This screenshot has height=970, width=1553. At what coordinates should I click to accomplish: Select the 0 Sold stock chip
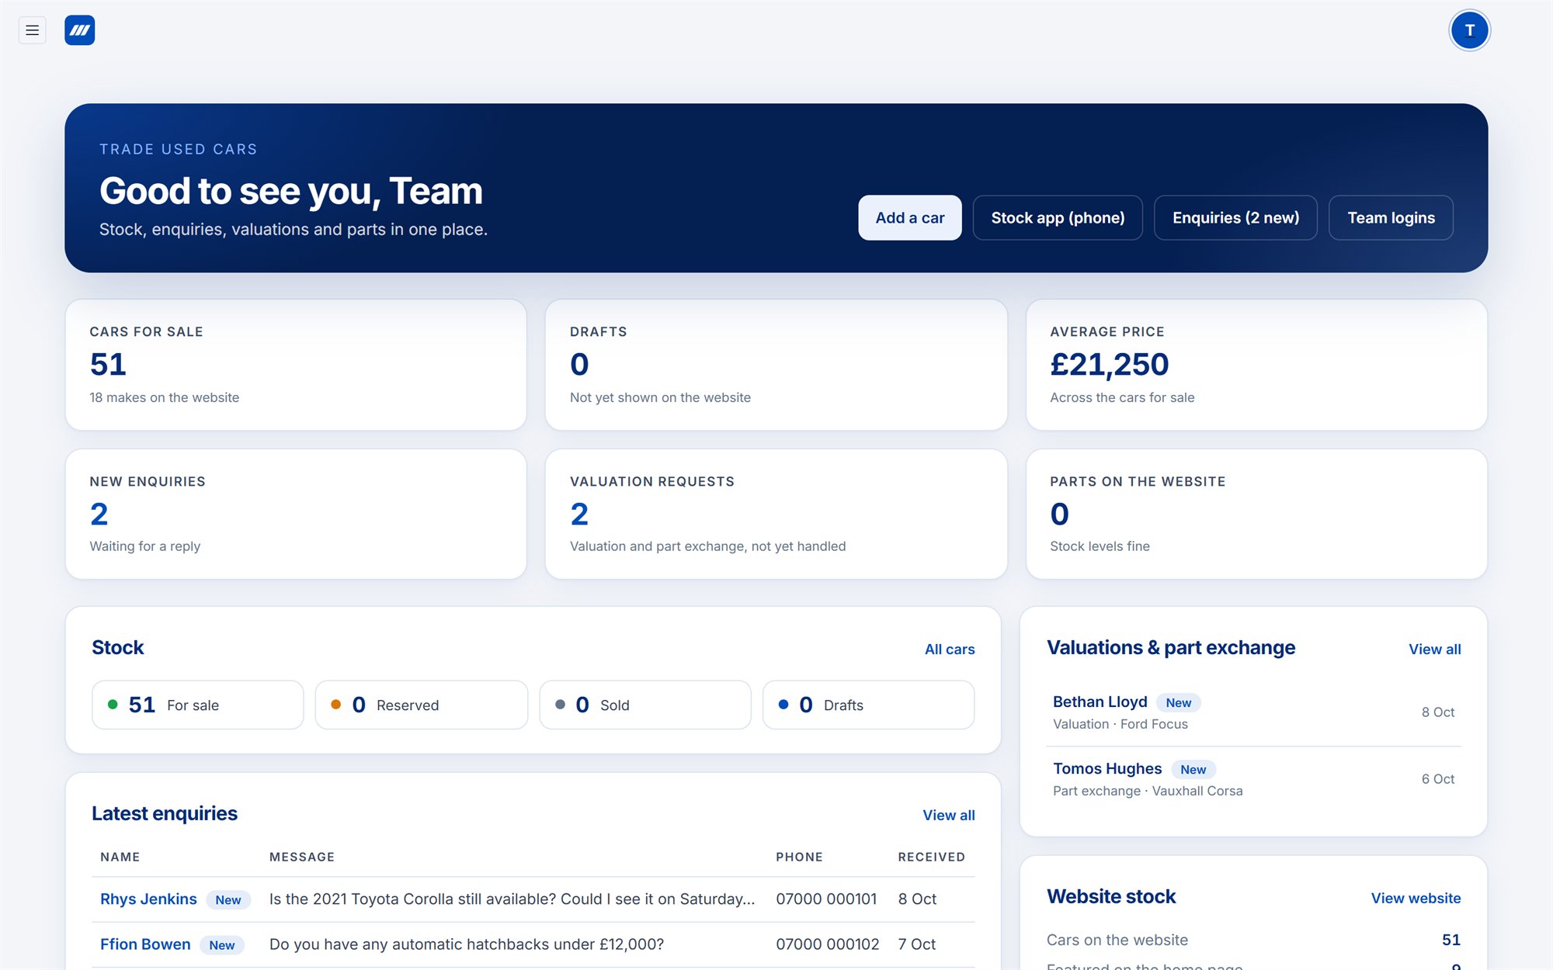coord(645,705)
